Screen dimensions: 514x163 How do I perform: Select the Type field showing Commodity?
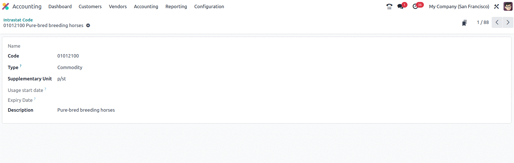pyautogui.click(x=70, y=67)
